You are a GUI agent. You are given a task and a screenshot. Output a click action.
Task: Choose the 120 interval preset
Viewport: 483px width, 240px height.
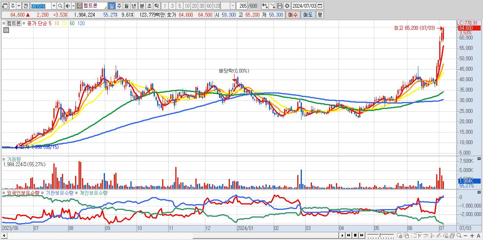(217, 6)
